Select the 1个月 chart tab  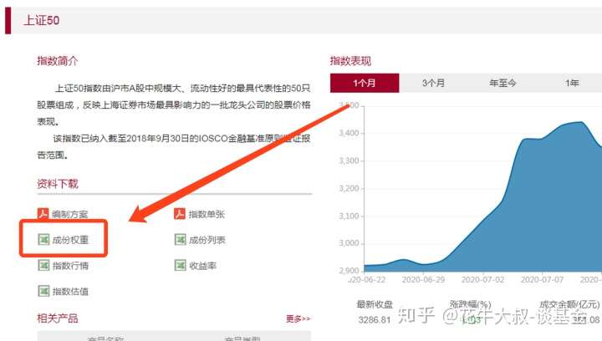point(365,83)
